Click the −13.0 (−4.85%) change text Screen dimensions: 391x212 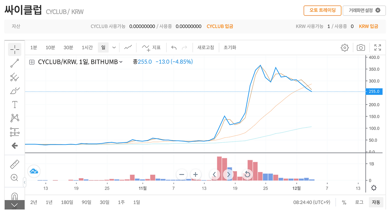click(174, 62)
